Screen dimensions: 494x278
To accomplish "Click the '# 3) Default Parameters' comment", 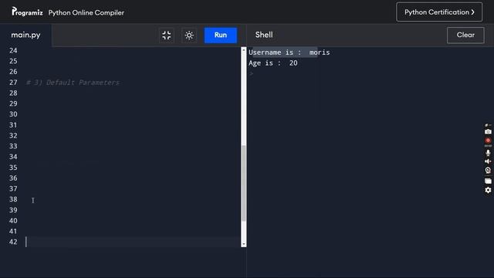I will [73, 83].
